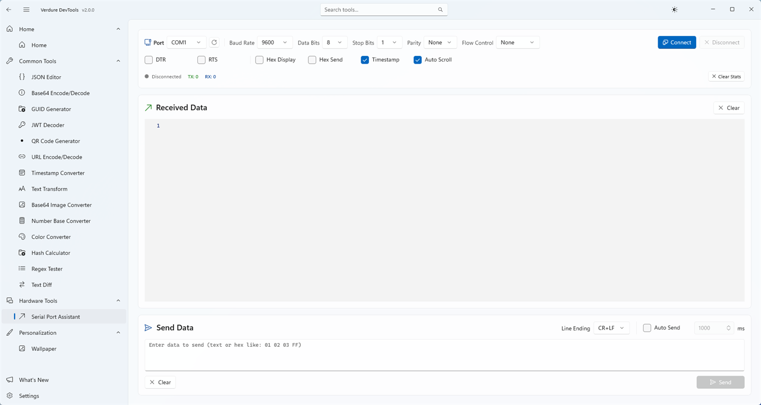Click the refresh ports icon
This screenshot has width=761, height=405.
[214, 42]
